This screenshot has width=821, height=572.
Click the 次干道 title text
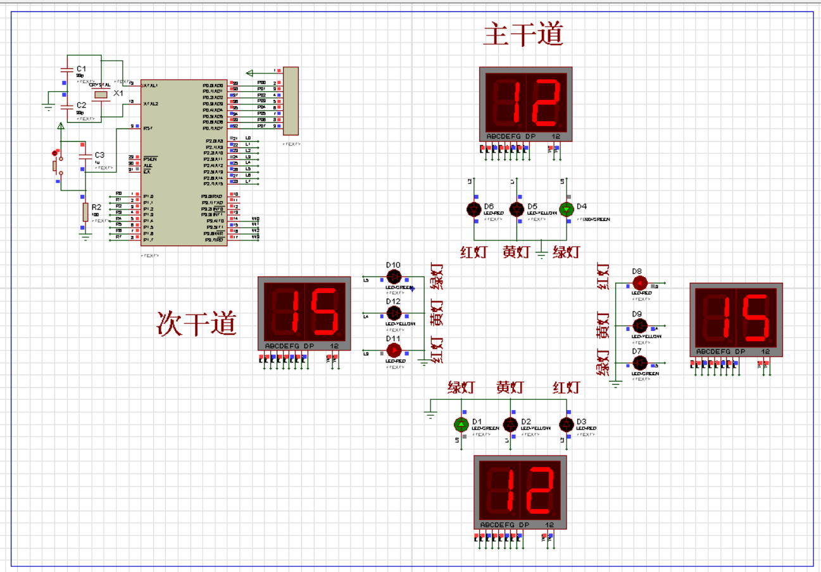(x=196, y=323)
